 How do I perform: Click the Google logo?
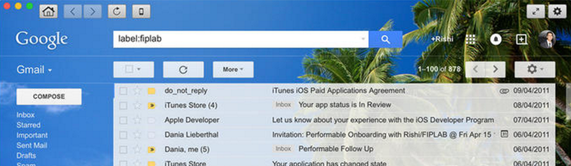coord(42,40)
